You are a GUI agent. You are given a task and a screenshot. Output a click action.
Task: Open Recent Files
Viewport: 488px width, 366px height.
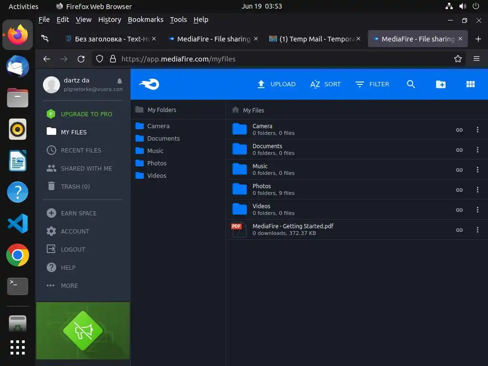click(x=74, y=150)
